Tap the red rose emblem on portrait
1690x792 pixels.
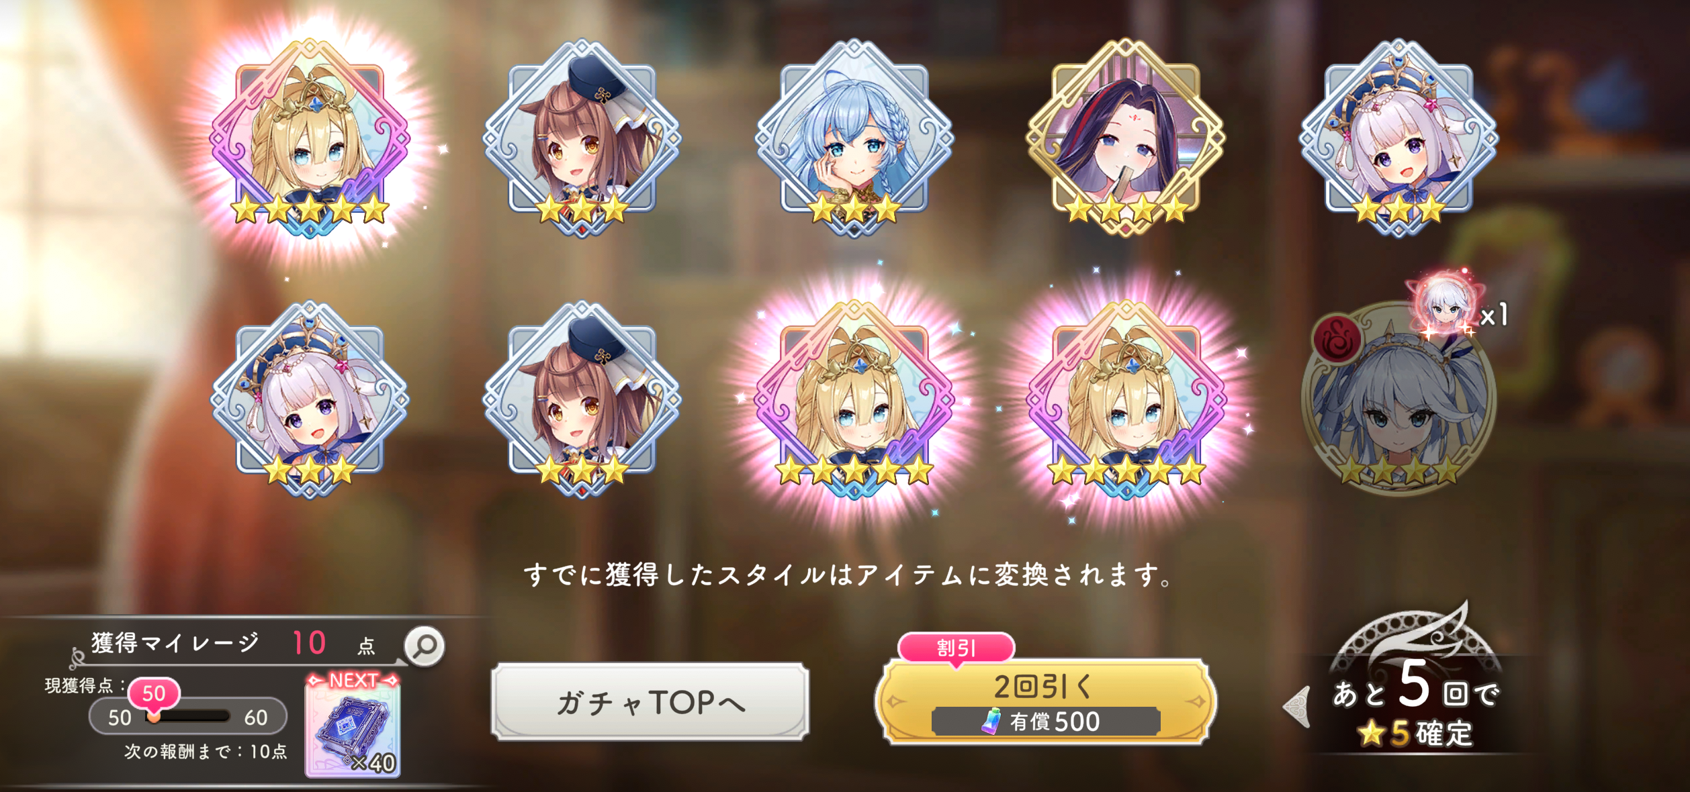(1337, 338)
